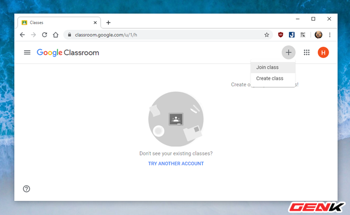350x215 pixels.
Task: Open the browser home page
Action: point(56,35)
